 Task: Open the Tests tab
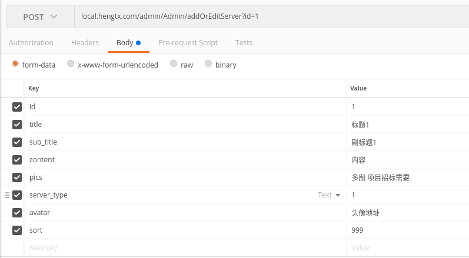244,43
